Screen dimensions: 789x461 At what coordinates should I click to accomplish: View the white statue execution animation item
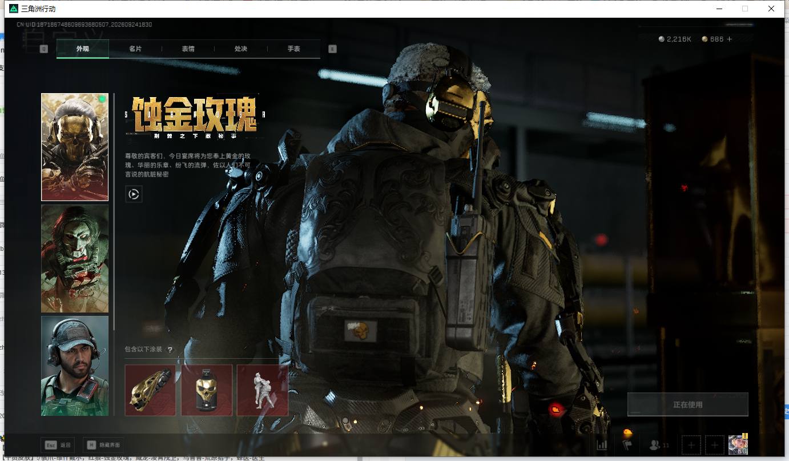(263, 390)
